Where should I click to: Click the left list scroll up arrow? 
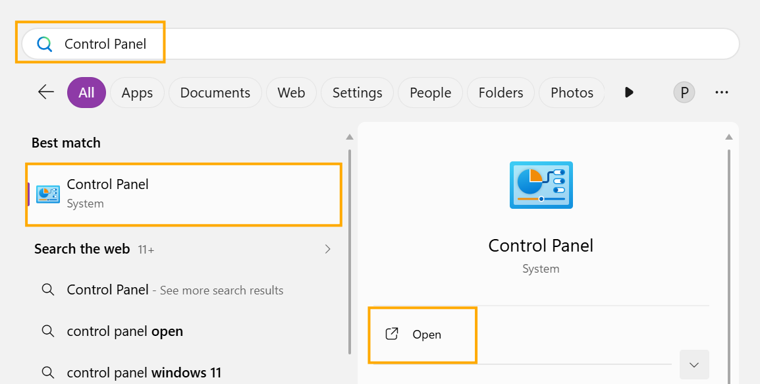click(350, 137)
